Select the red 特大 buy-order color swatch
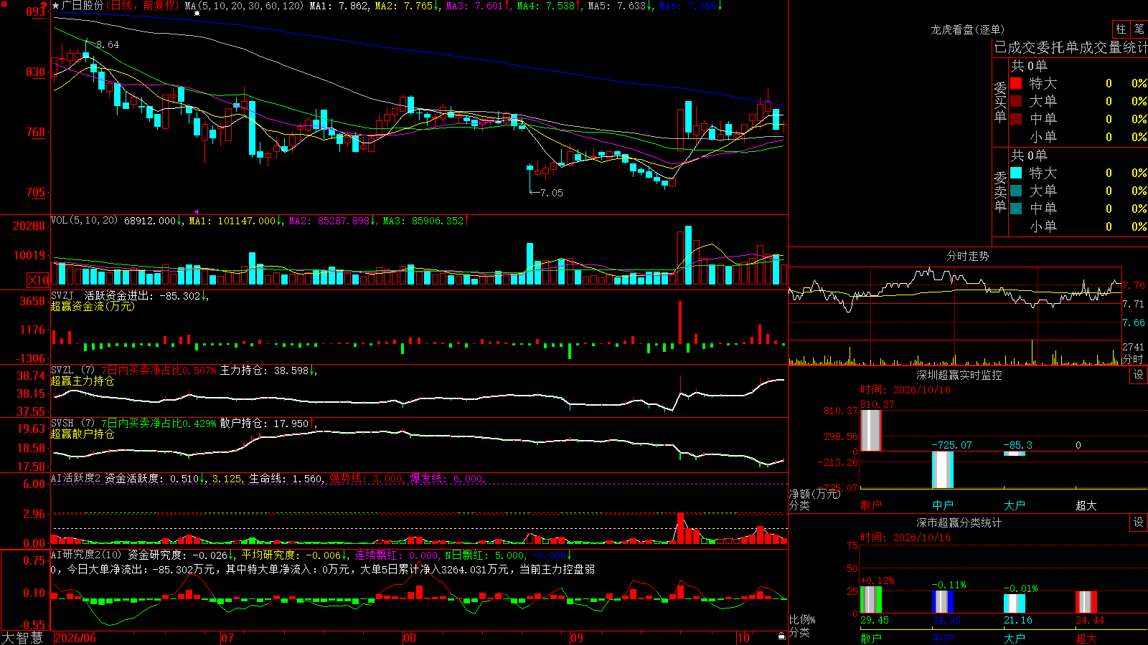This screenshot has height=645, width=1148. [x=1016, y=83]
